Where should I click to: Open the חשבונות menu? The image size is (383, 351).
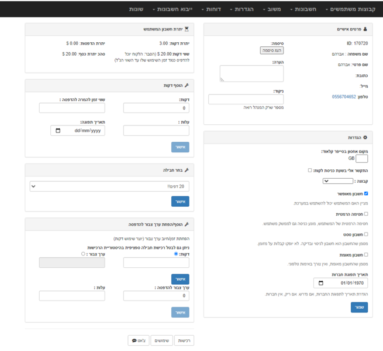[x=303, y=9]
